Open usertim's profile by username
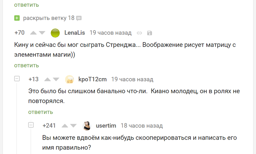 pyautogui.click(x=106, y=126)
